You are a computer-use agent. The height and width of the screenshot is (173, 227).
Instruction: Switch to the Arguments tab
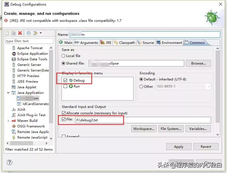[86, 43]
